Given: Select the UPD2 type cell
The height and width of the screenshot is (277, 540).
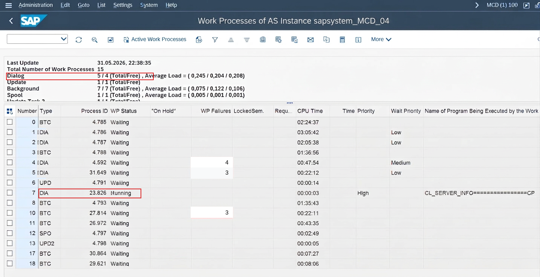Looking at the screenshot, I should pyautogui.click(x=49, y=244).
